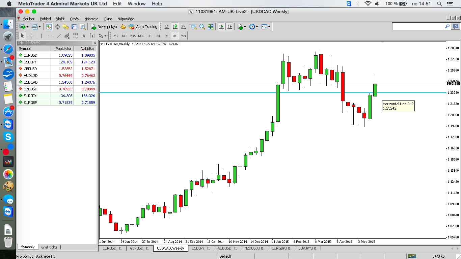Click the Tile Windows icon
Screen dimensions: 461x259
coord(211,27)
